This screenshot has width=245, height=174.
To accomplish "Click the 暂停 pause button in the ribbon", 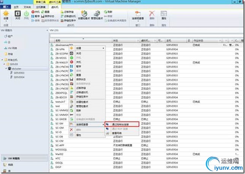I will [36, 16].
